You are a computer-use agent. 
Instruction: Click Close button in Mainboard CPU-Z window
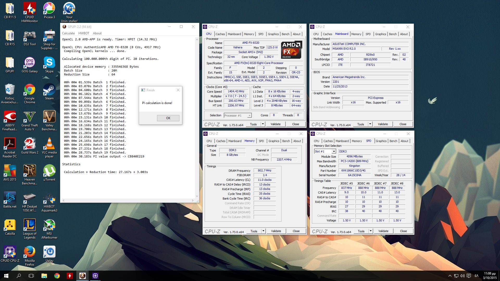(x=403, y=124)
